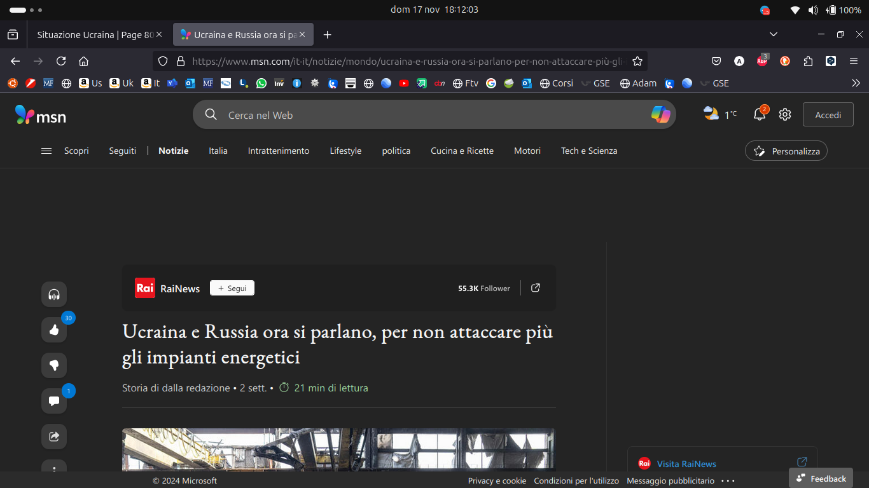
Task: Open the Scopri section
Action: tap(76, 151)
